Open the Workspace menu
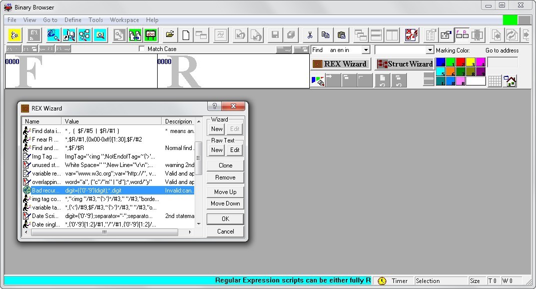Viewport: 536px width, 289px height. click(125, 20)
